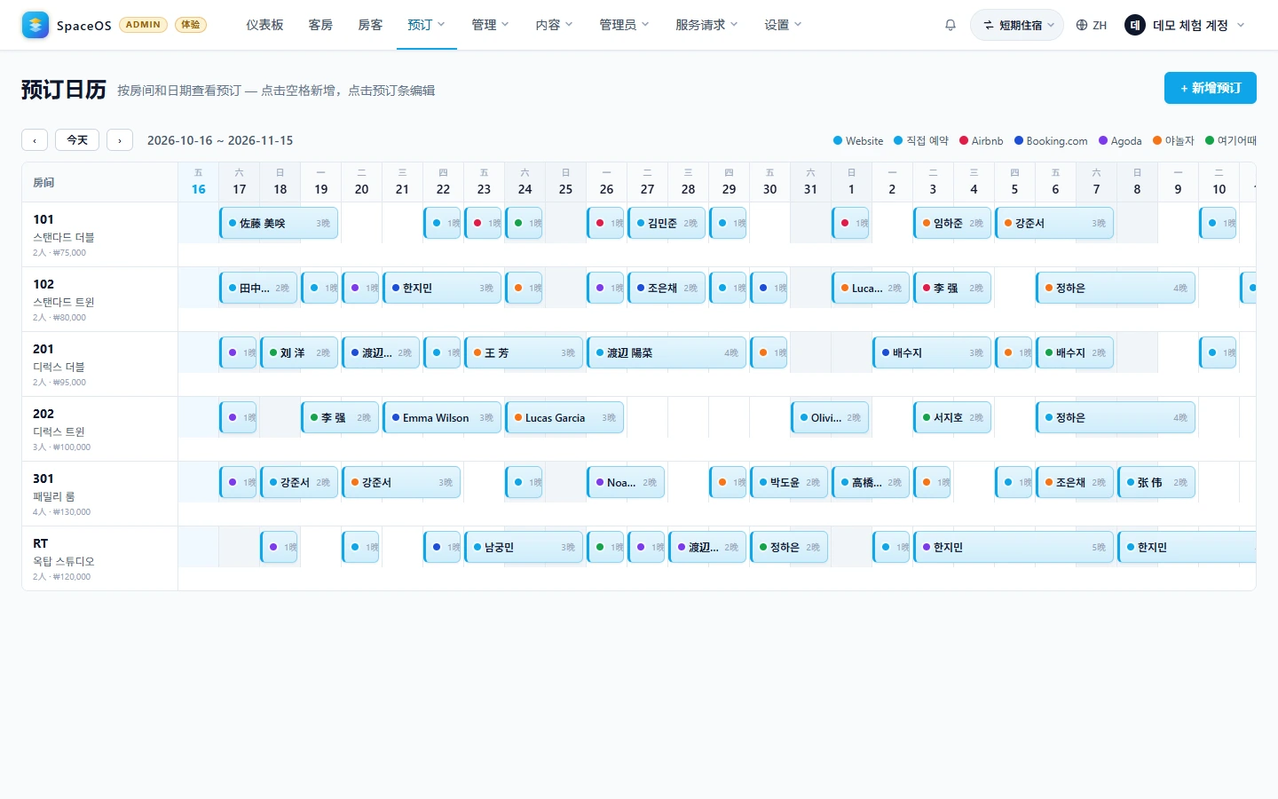This screenshot has width=1278, height=799.
Task: Jump to 今天 in calendar
Action: (77, 140)
